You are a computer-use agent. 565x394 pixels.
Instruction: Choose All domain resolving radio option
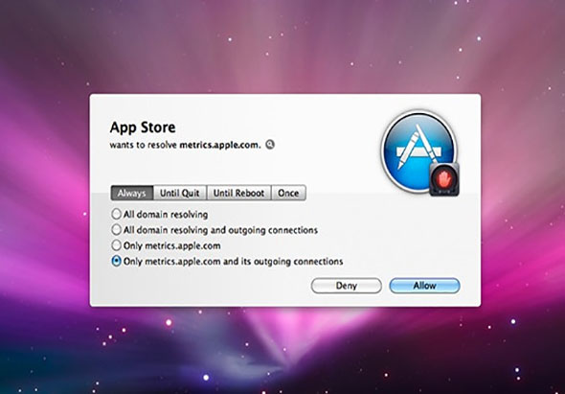tap(159, 215)
